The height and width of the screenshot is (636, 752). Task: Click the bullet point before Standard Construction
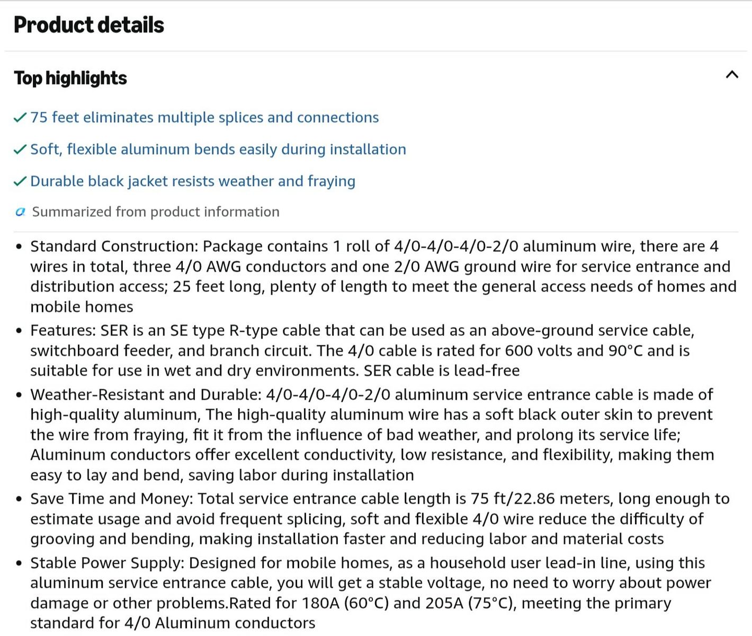(x=19, y=246)
